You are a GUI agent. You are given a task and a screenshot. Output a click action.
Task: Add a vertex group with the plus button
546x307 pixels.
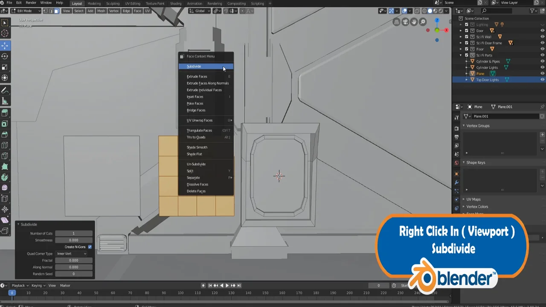(x=542, y=134)
